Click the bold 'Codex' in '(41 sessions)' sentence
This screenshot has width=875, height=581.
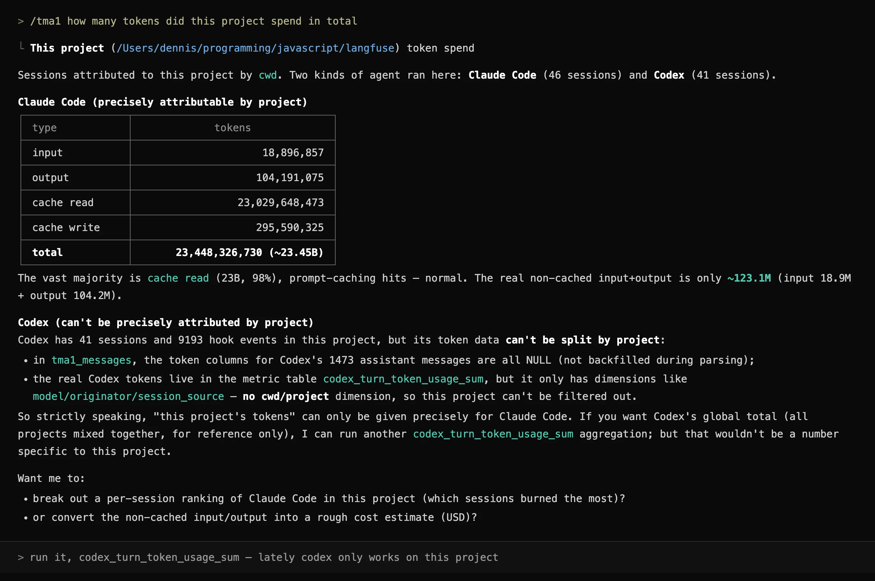669,75
